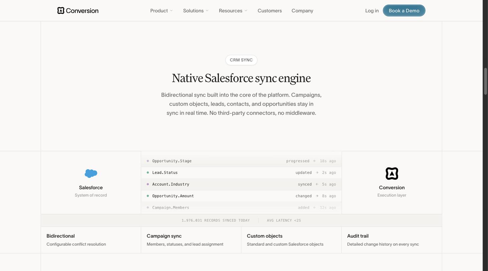Viewport: 488px width, 271px height.
Task: Click the '12s ago' timestamp
Action: (x=328, y=208)
